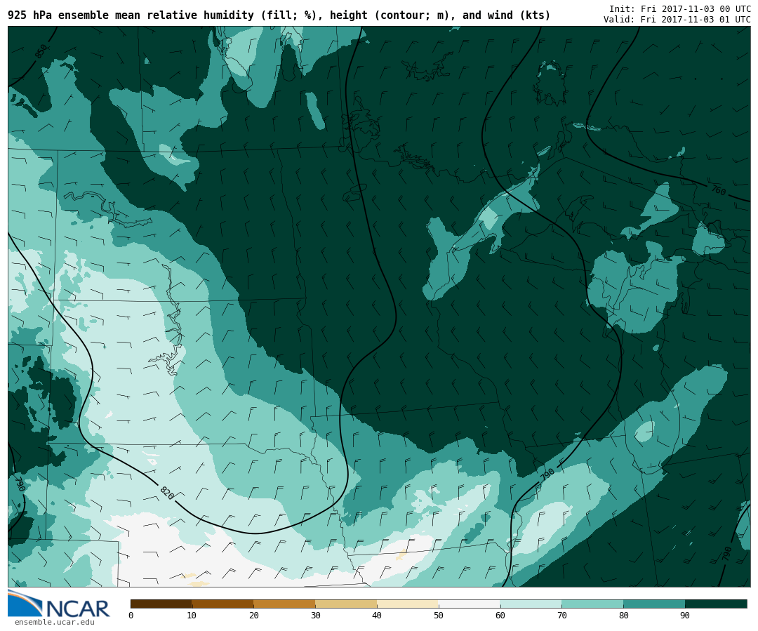The image size is (758, 631).
Task: Click the 760 height contour label
Action: 719,190
